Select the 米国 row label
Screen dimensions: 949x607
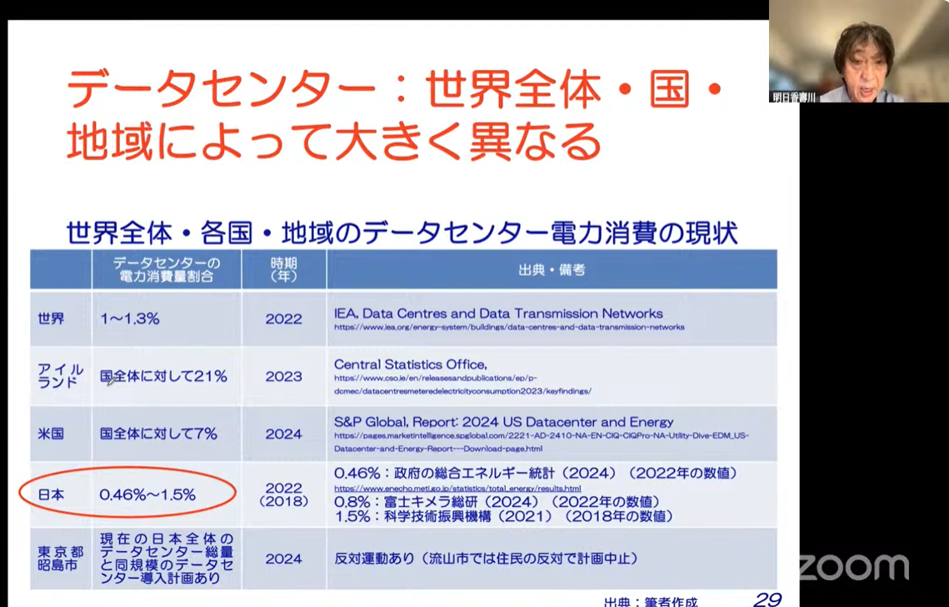[x=51, y=434]
